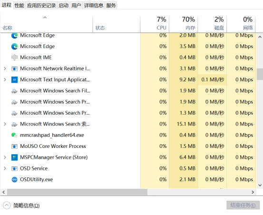
Task: Click the MSPCManager Service icon
Action: coord(14,157)
